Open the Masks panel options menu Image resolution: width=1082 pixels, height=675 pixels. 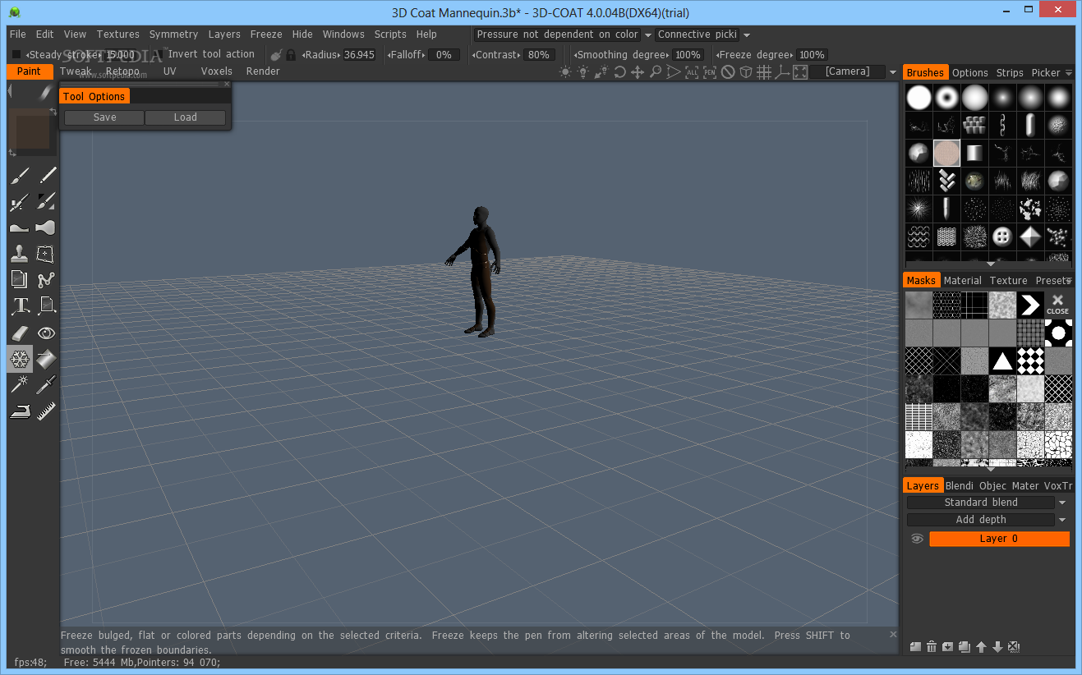[x=1069, y=281]
